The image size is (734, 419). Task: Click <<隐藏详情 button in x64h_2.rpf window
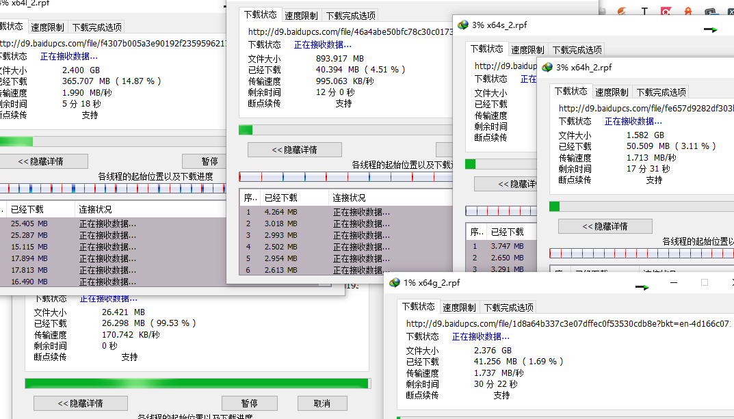tap(605, 226)
